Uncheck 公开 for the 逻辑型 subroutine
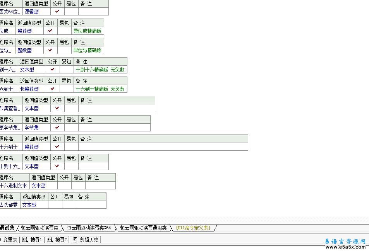 click(57, 12)
